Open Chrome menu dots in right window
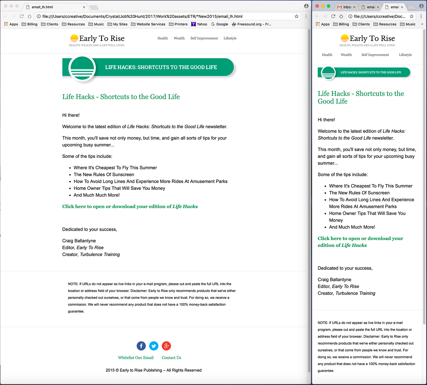This screenshot has width=427, height=385. 421,16
